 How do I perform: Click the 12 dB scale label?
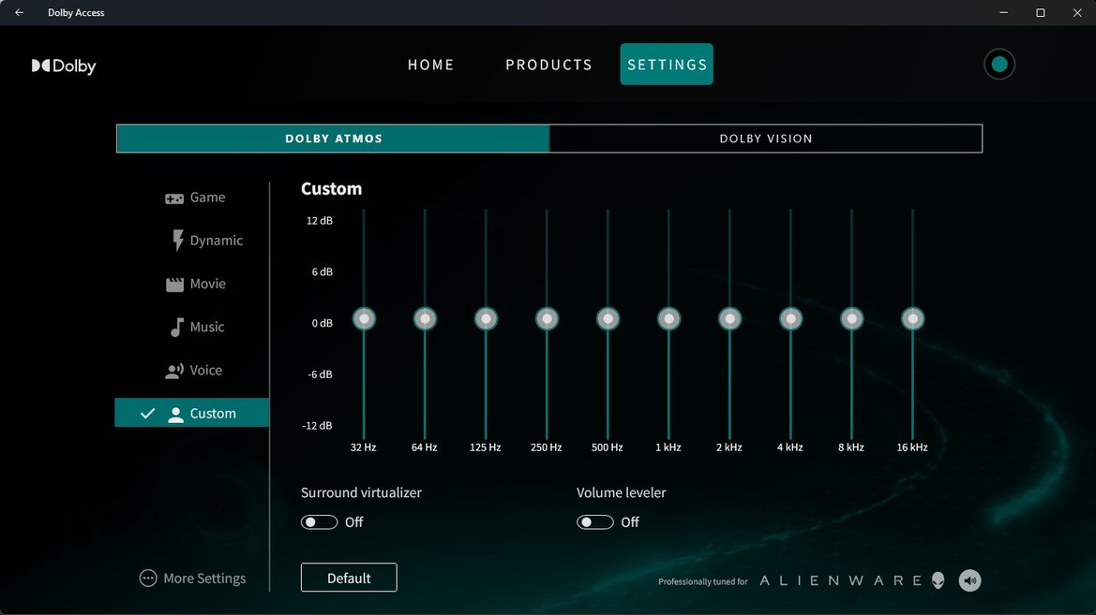pos(320,221)
